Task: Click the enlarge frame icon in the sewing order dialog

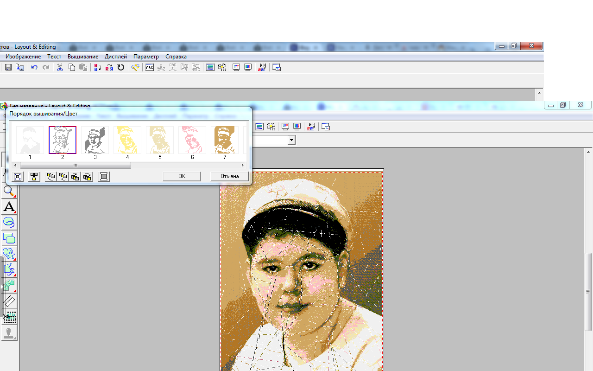Action: [x=18, y=176]
